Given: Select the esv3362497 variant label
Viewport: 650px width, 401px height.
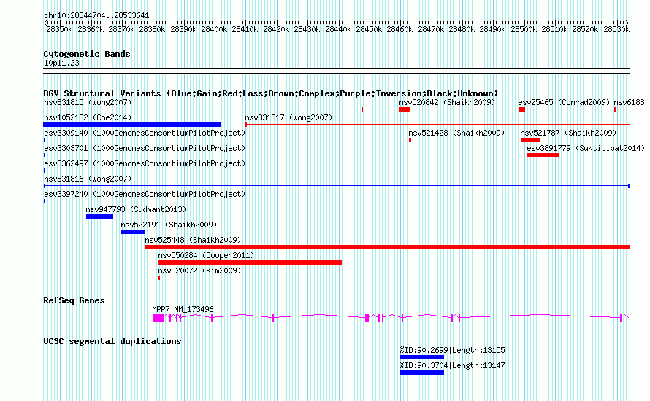Looking at the screenshot, I should tap(145, 163).
